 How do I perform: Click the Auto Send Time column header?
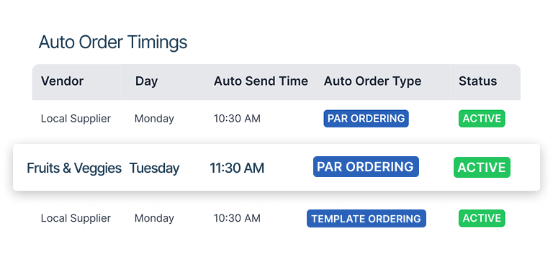pyautogui.click(x=261, y=81)
